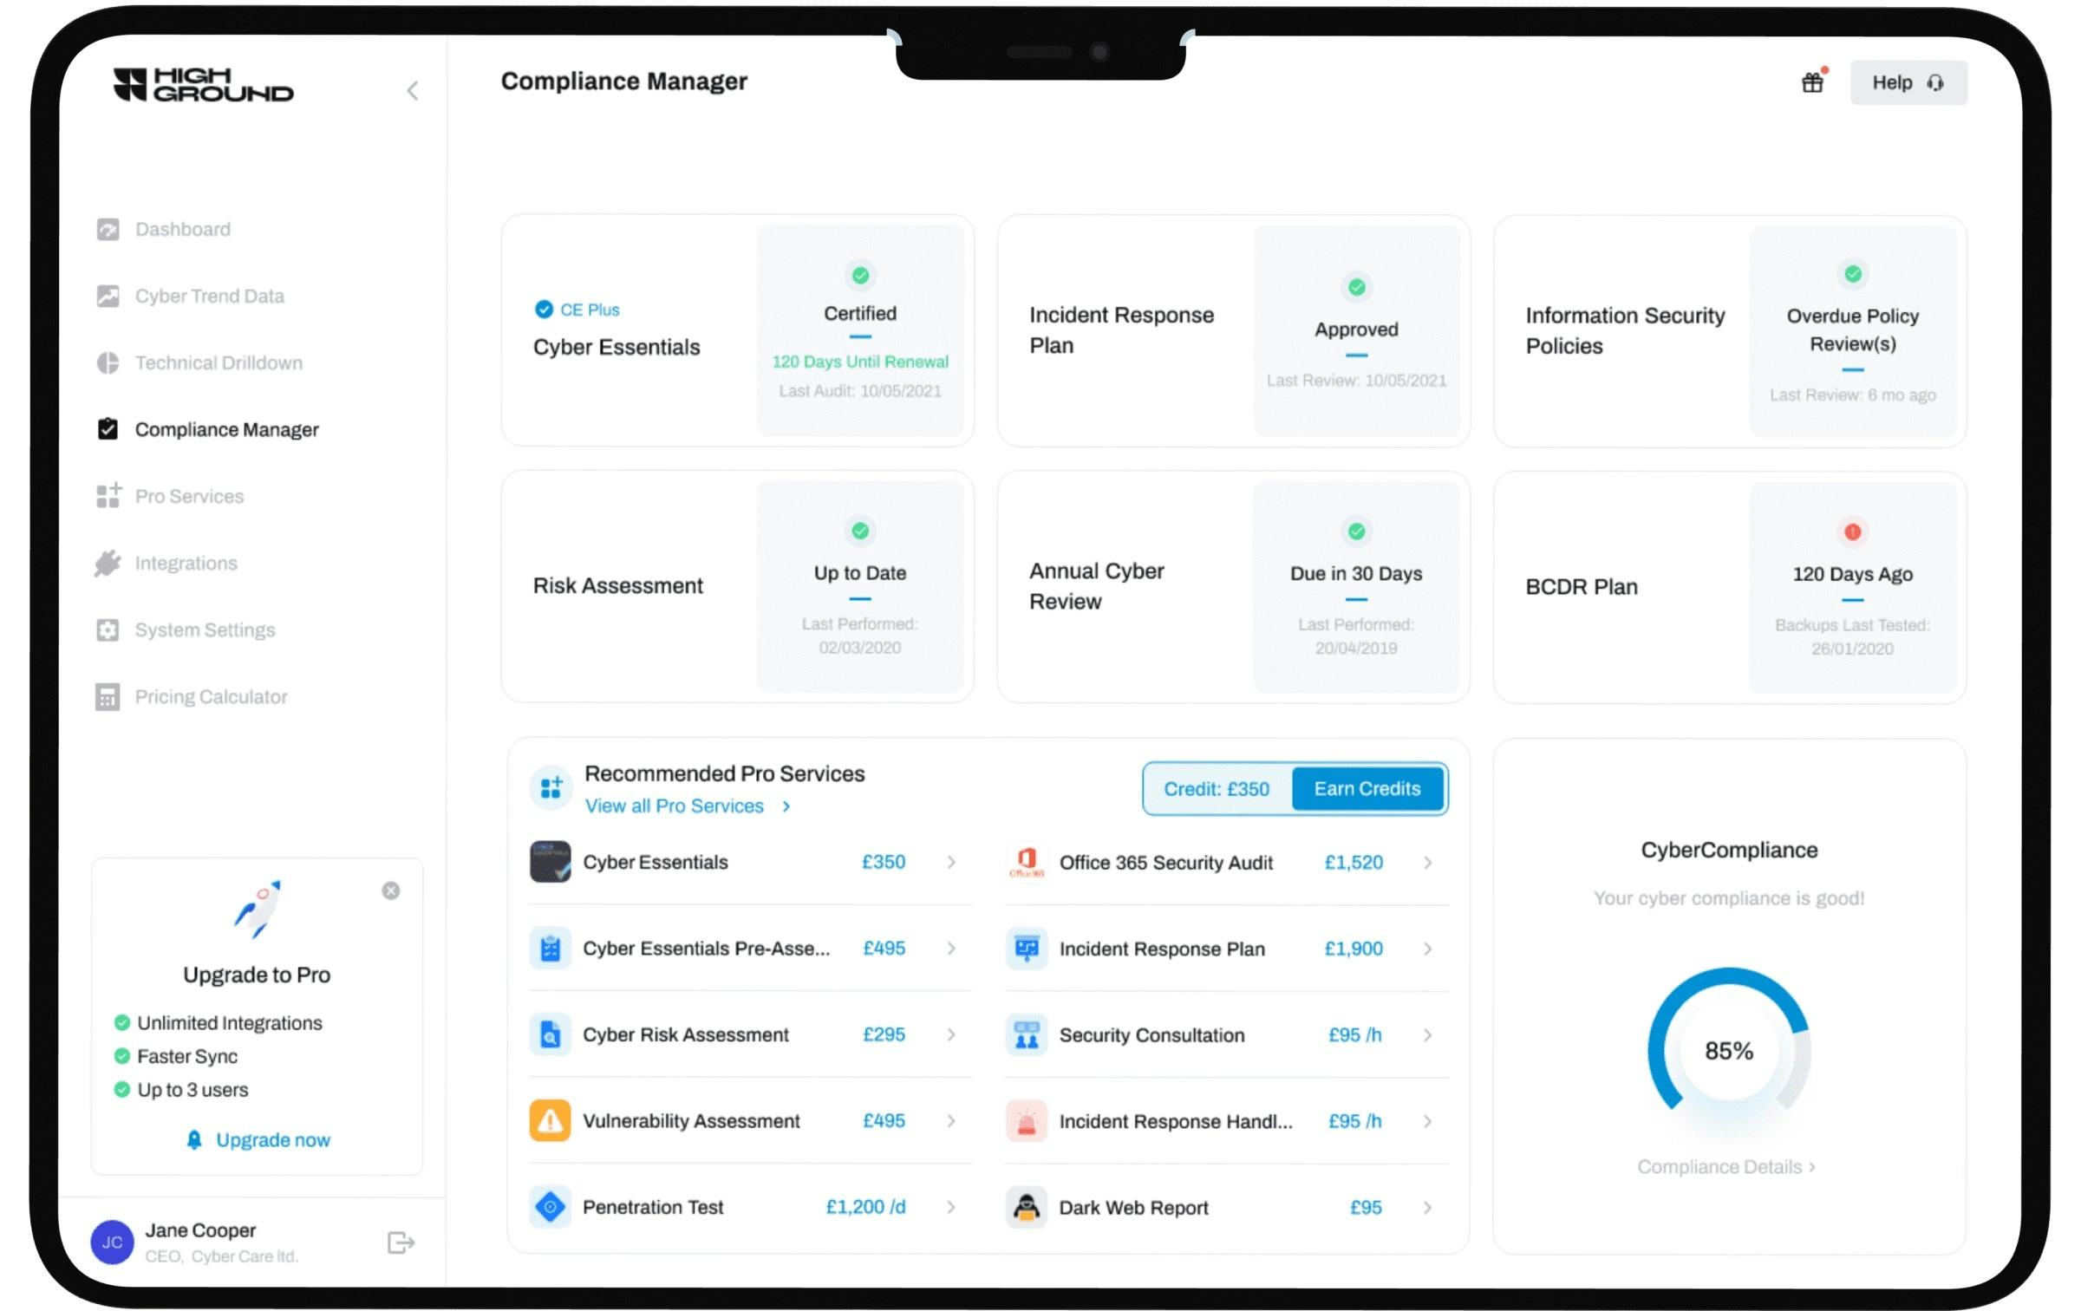Expand the Incident Response Plan £1,900 row

(1428, 949)
